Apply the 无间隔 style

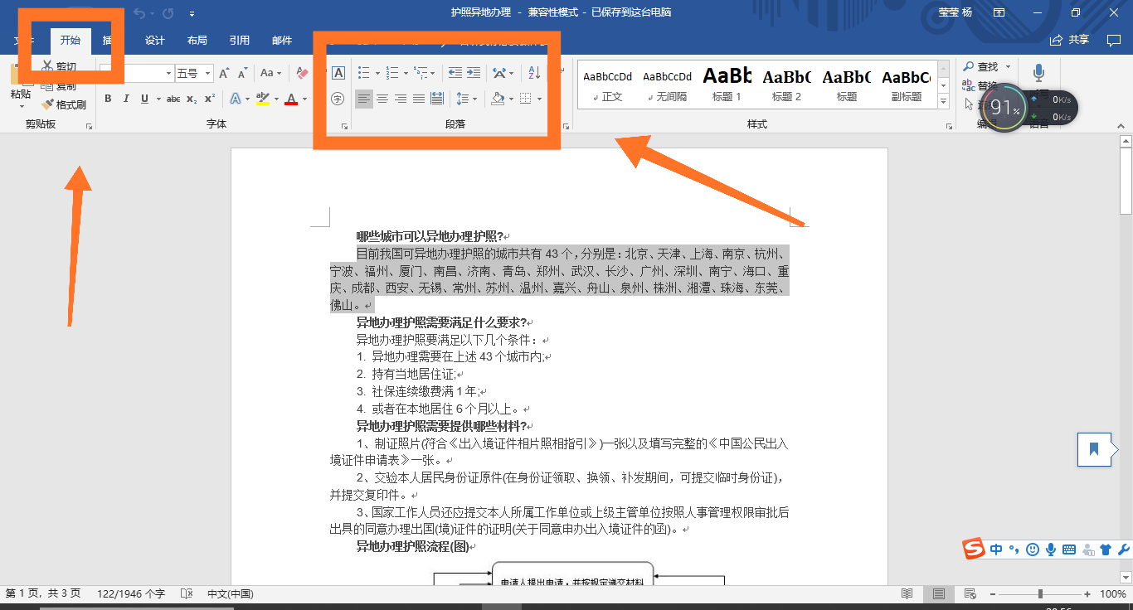[x=668, y=85]
